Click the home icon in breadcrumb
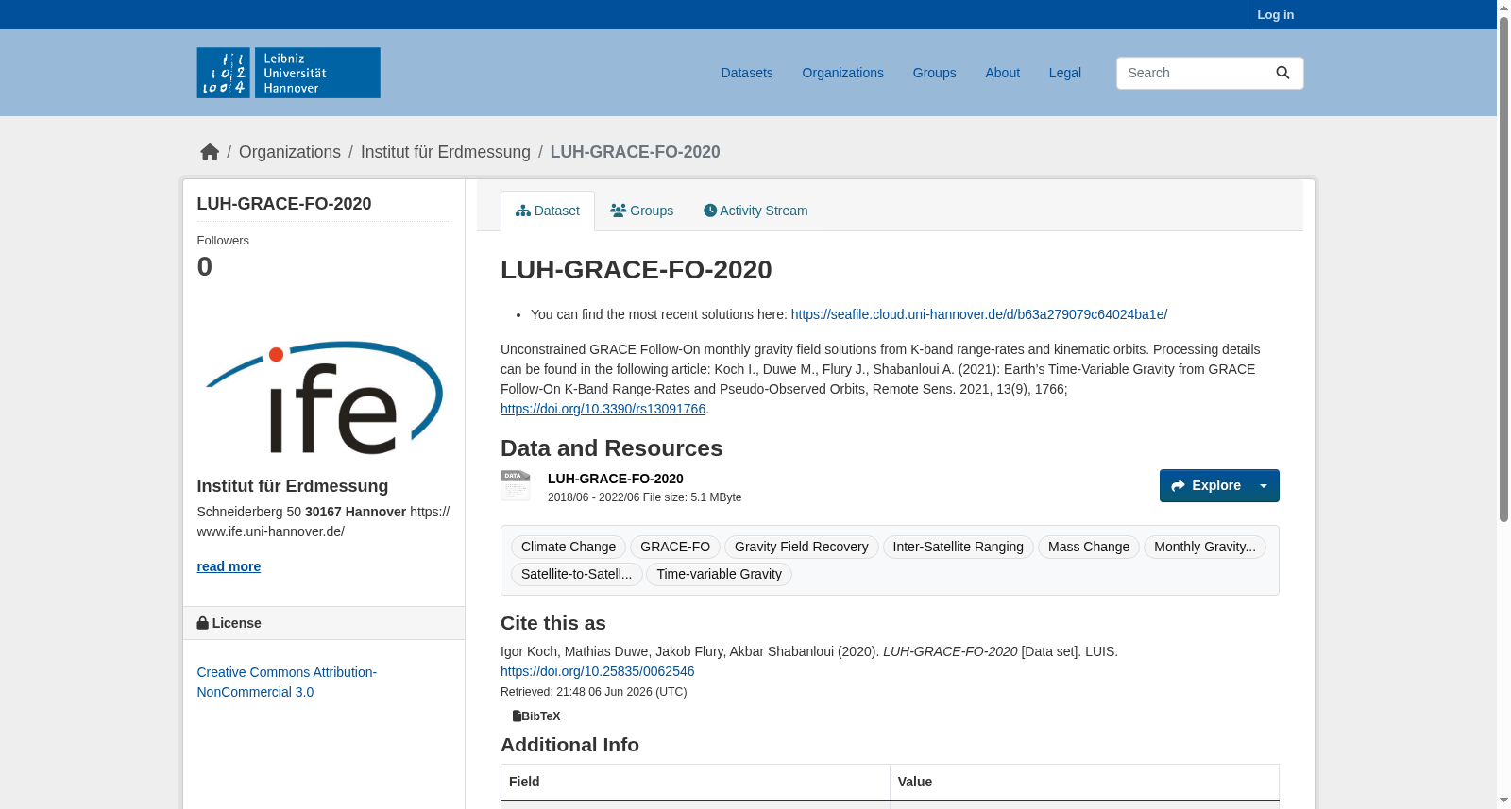The image size is (1511, 809). point(210,152)
